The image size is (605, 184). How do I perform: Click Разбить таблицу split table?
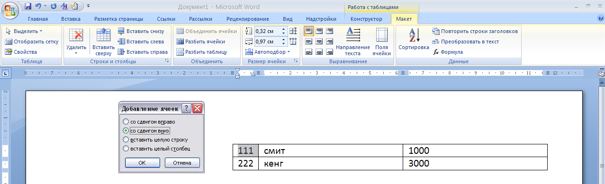pos(202,52)
